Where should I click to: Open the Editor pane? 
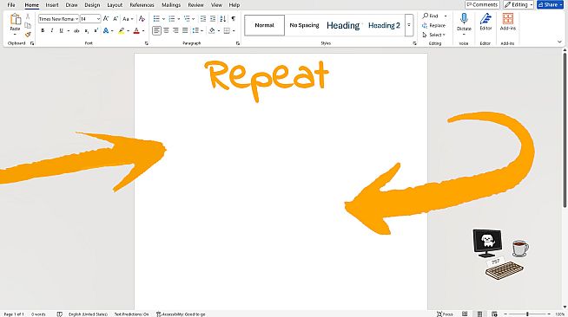(x=485, y=22)
